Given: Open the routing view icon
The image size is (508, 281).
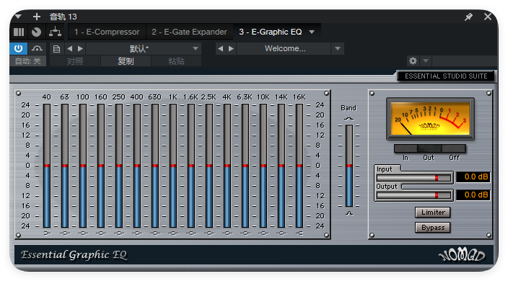Looking at the screenshot, I should click(55, 32).
